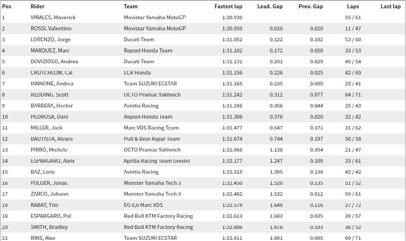The image size is (406, 241).
Task: Click the Laps column header
Action: 353,7
